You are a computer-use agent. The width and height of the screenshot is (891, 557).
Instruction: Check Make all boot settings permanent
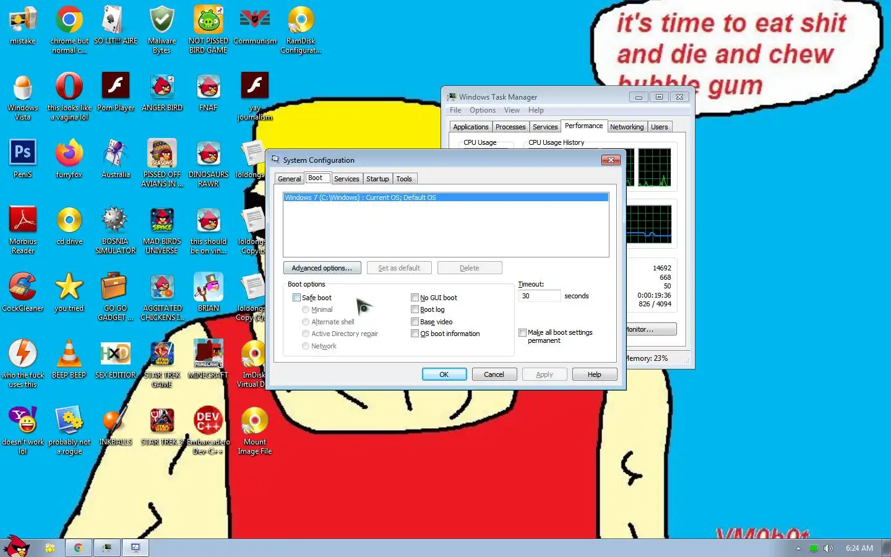click(x=522, y=333)
